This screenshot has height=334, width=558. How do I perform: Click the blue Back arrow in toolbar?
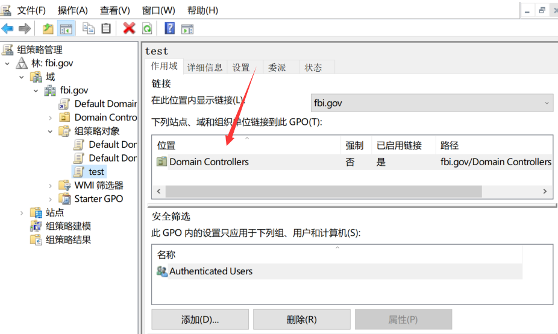tap(8, 28)
